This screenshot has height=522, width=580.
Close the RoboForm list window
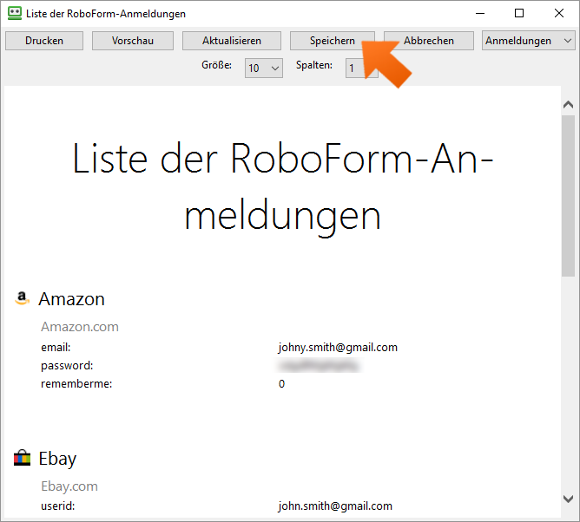tap(559, 13)
